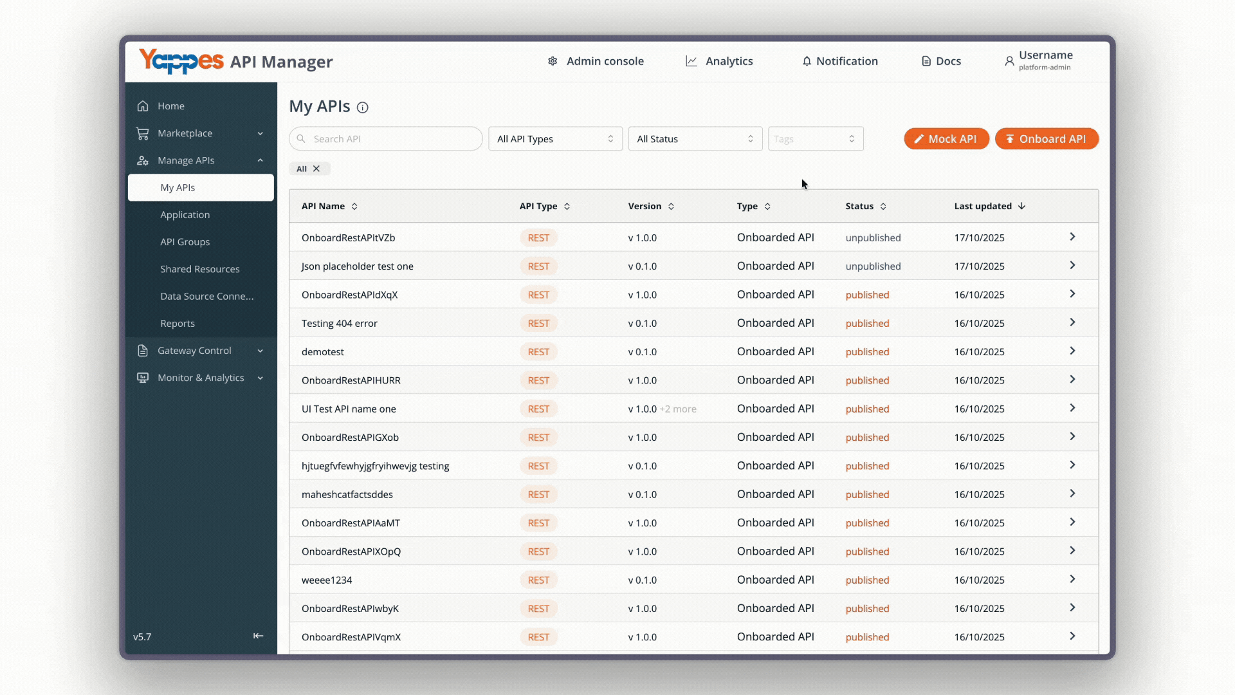Open UI Test API name one row chevron

pyautogui.click(x=1072, y=408)
